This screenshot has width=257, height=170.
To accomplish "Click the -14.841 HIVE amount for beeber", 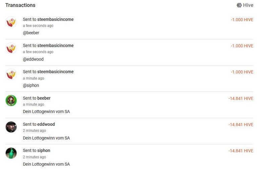I will (x=241, y=98).
